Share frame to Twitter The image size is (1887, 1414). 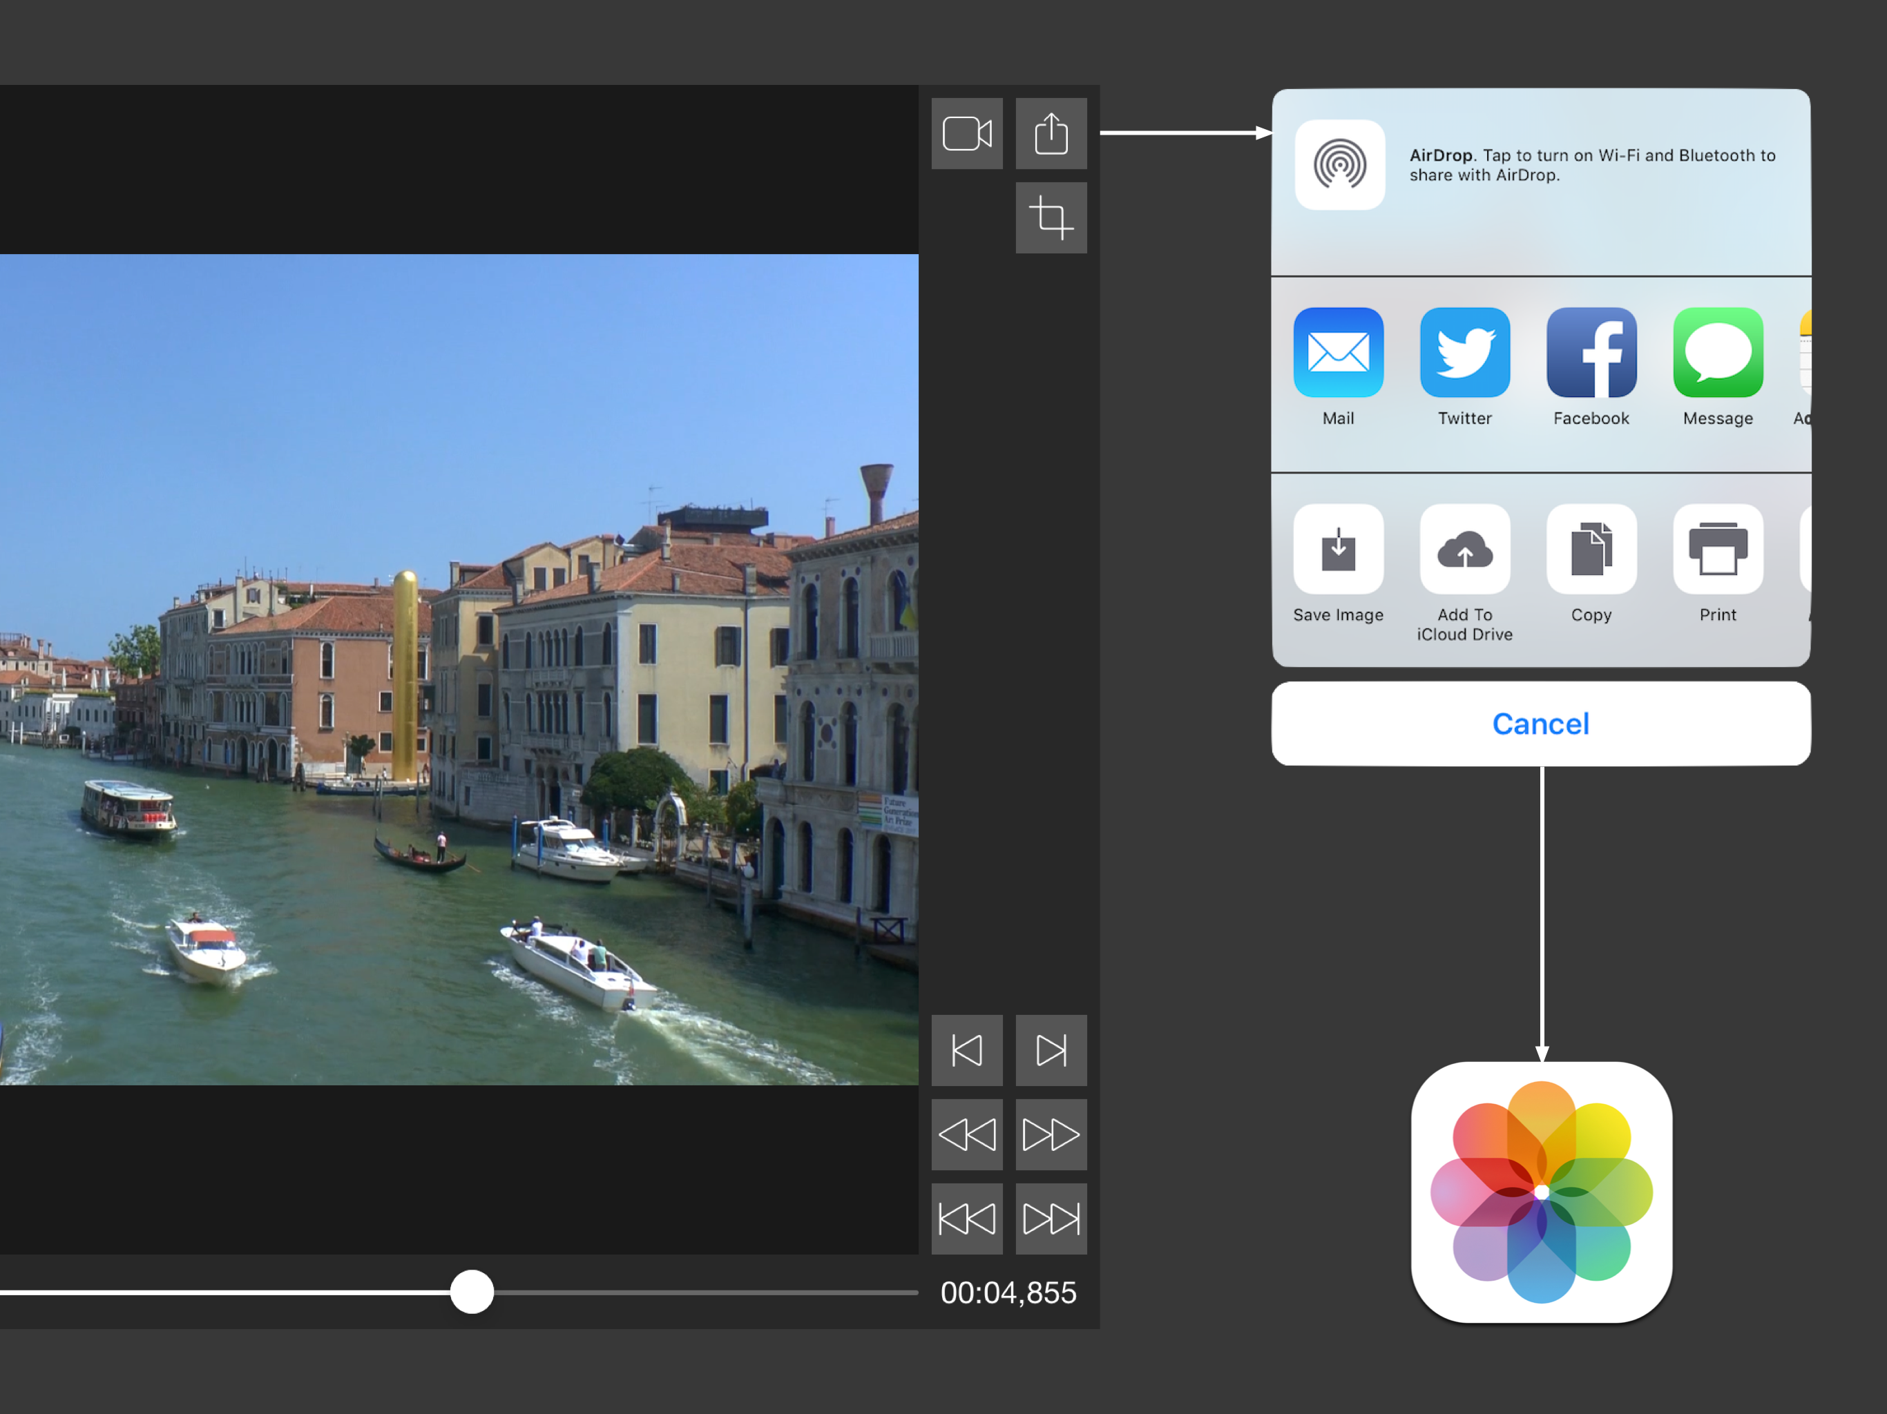1465,352
